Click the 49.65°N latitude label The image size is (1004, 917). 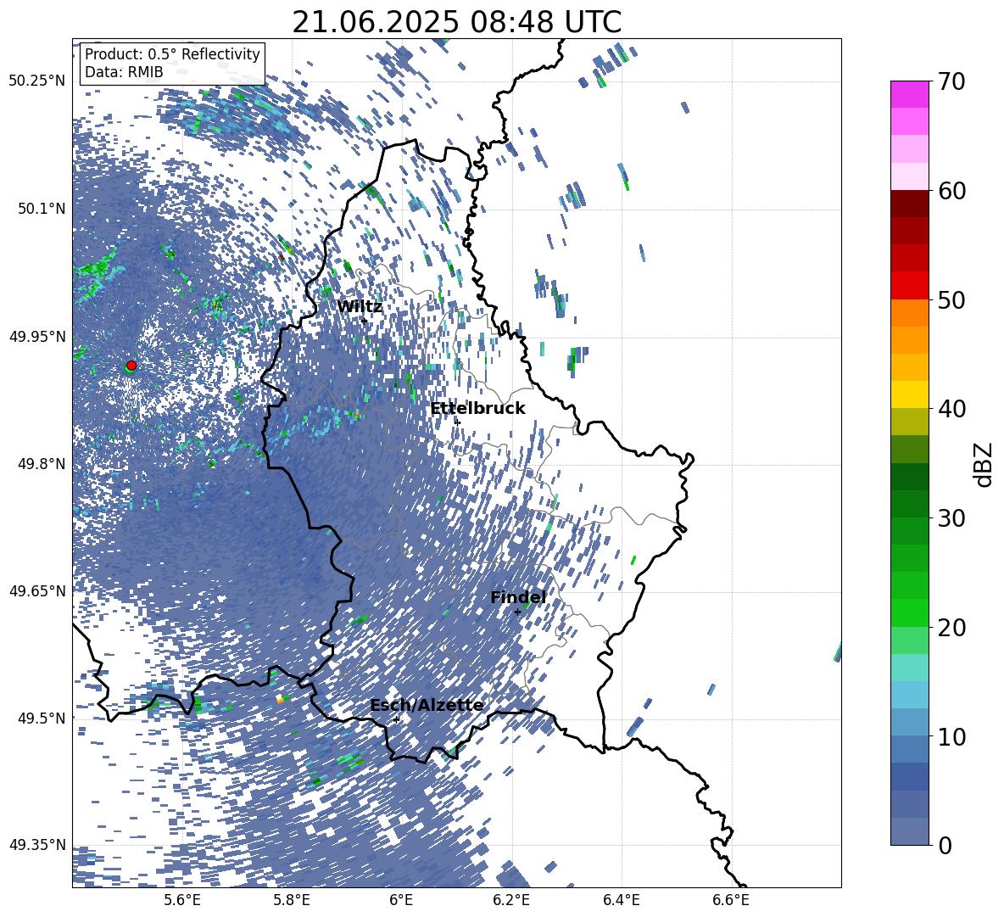click(37, 590)
